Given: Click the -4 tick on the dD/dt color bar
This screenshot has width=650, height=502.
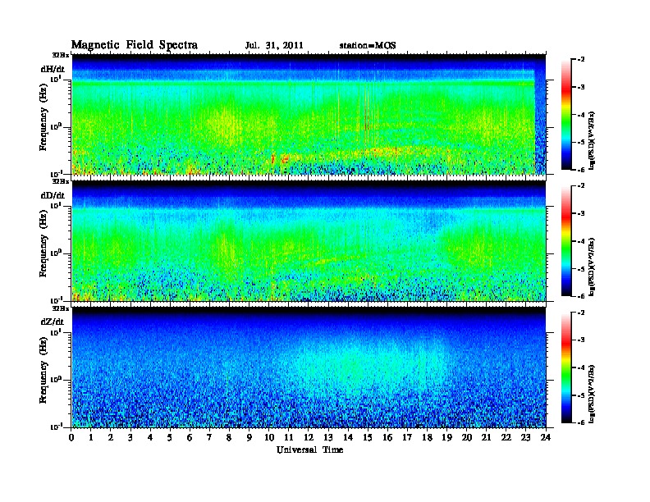Looking at the screenshot, I should pos(581,241).
